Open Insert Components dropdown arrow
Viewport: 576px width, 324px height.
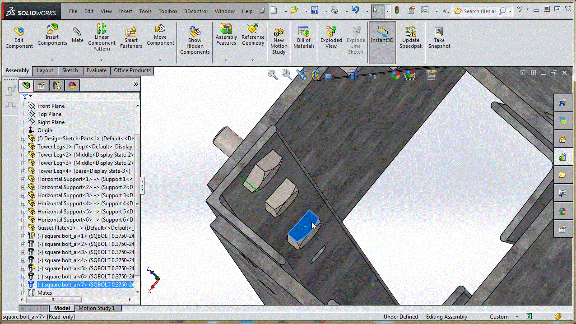[x=52, y=60]
